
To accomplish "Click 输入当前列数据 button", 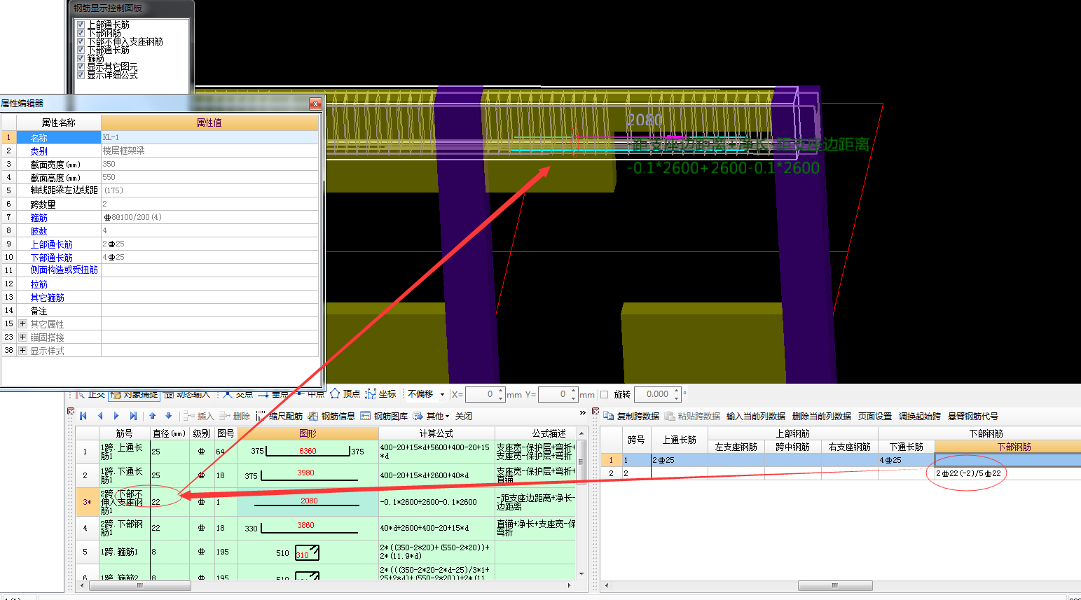I will coord(755,416).
